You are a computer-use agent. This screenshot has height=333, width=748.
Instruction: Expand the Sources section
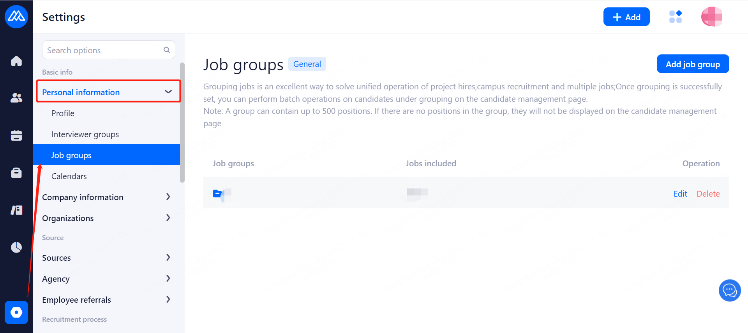[x=168, y=258]
